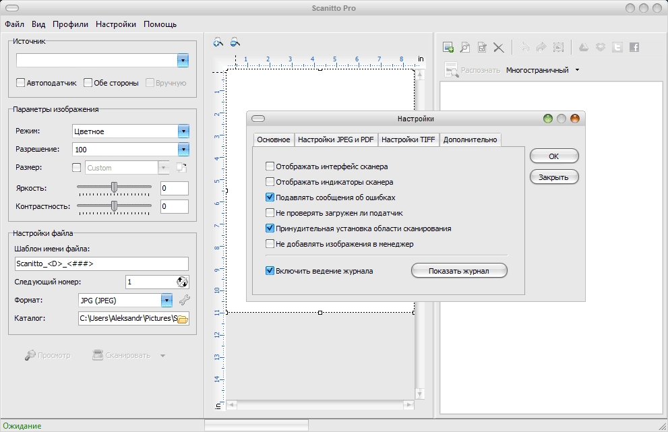Switch to the Основное tab
Screen dimensions: 668x432
[x=274, y=140]
